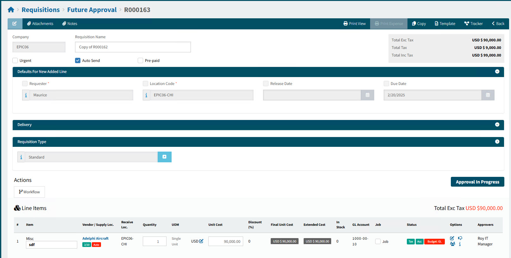Tick the Urgent checkbox

tap(15, 61)
